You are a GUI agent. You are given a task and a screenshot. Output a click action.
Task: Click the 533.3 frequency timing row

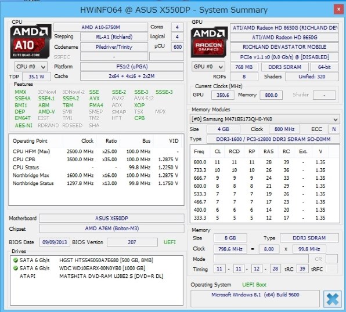coord(265,194)
